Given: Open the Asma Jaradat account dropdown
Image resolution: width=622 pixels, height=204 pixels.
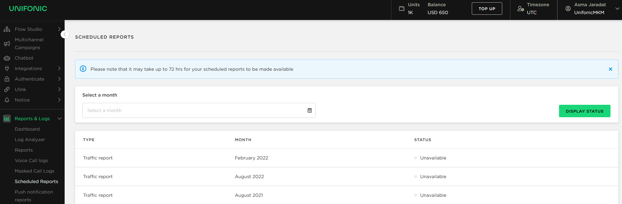Looking at the screenshot, I should point(617,9).
